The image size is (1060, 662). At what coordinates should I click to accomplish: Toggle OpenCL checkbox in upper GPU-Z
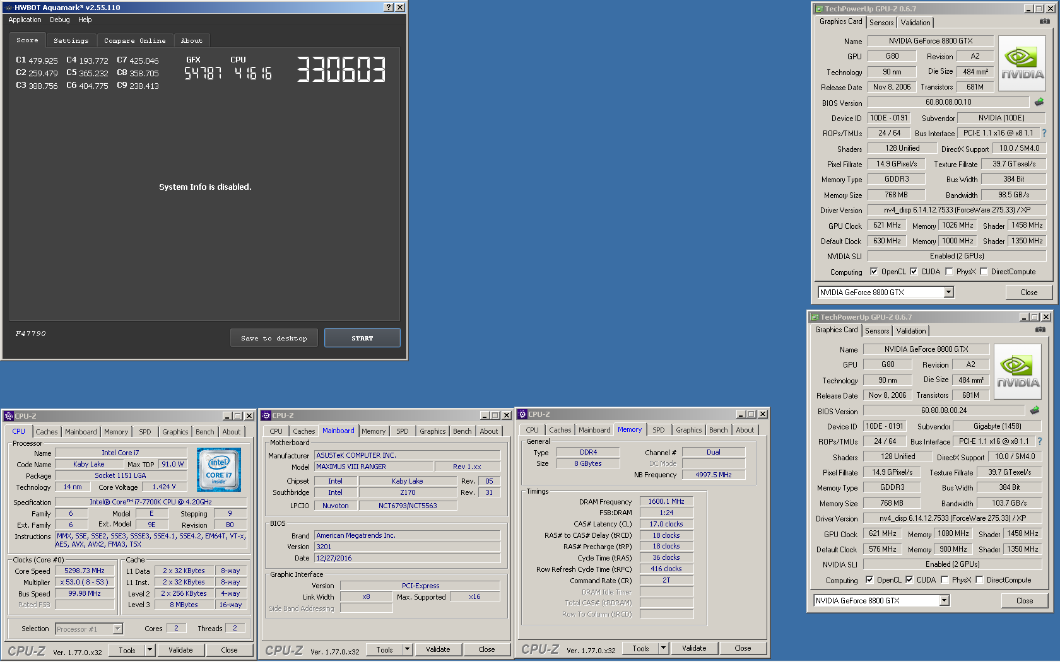pos(874,272)
